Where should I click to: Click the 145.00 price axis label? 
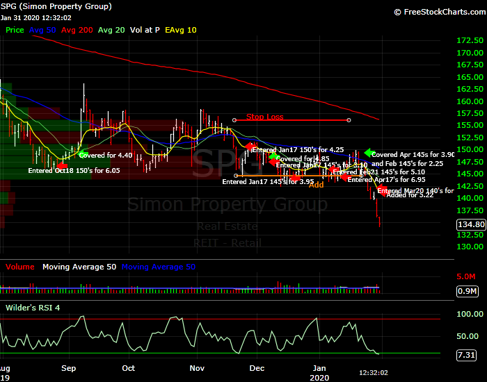click(470, 174)
